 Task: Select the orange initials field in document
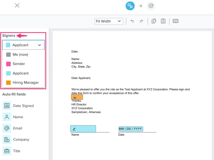(x=77, y=97)
